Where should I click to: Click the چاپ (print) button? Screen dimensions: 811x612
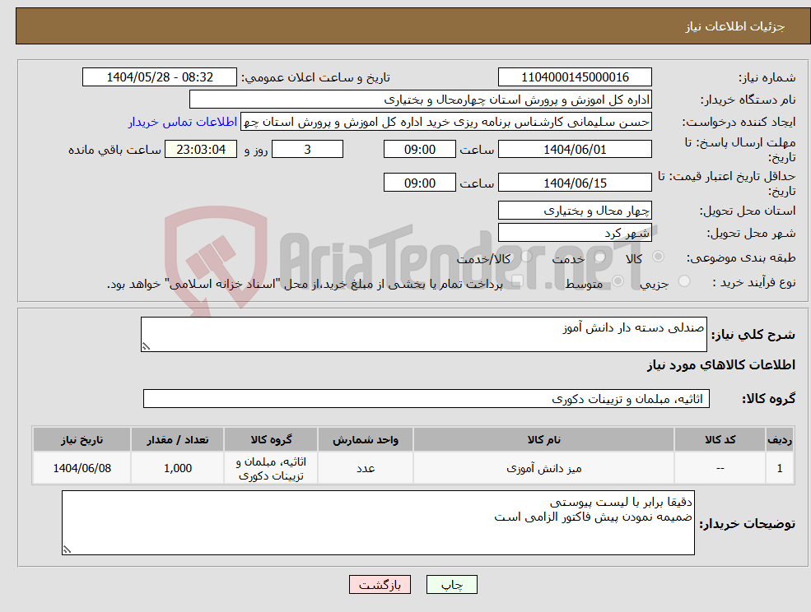point(451,585)
